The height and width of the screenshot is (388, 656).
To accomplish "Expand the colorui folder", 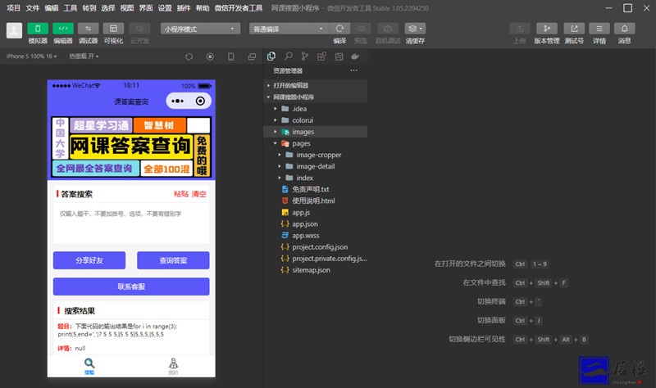I will coord(316,120).
